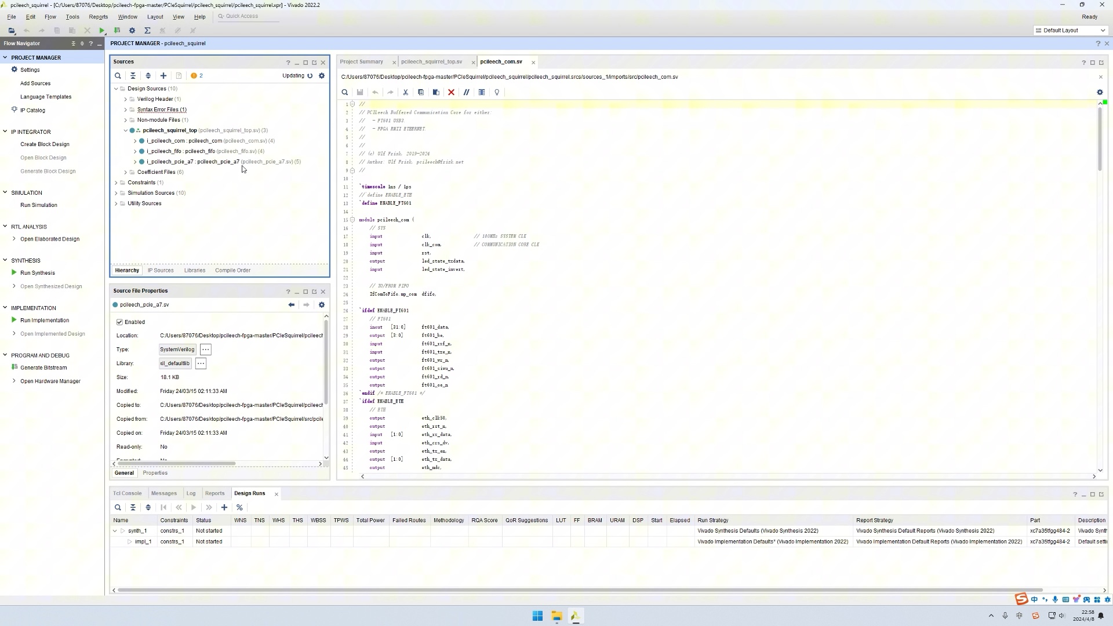Search in Design Runs panel

[118, 508]
